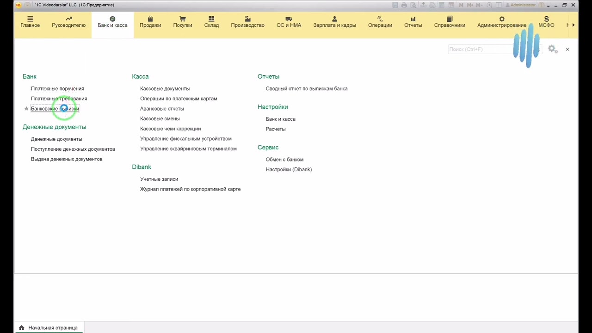Open the Справочники section
592x333 pixels.
coord(450,22)
